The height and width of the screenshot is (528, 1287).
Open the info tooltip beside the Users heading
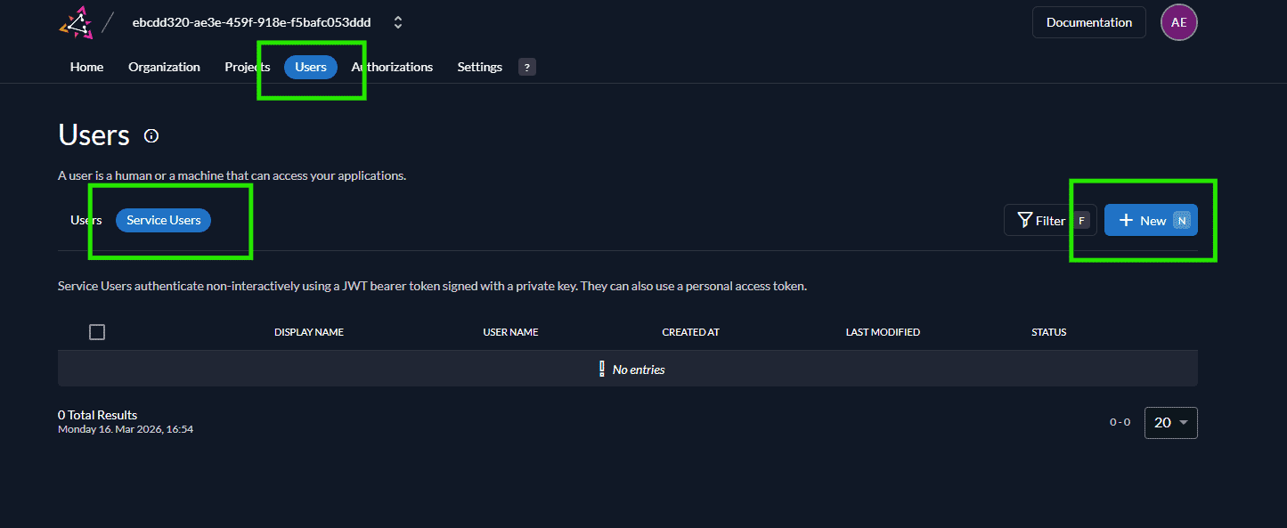tap(151, 135)
